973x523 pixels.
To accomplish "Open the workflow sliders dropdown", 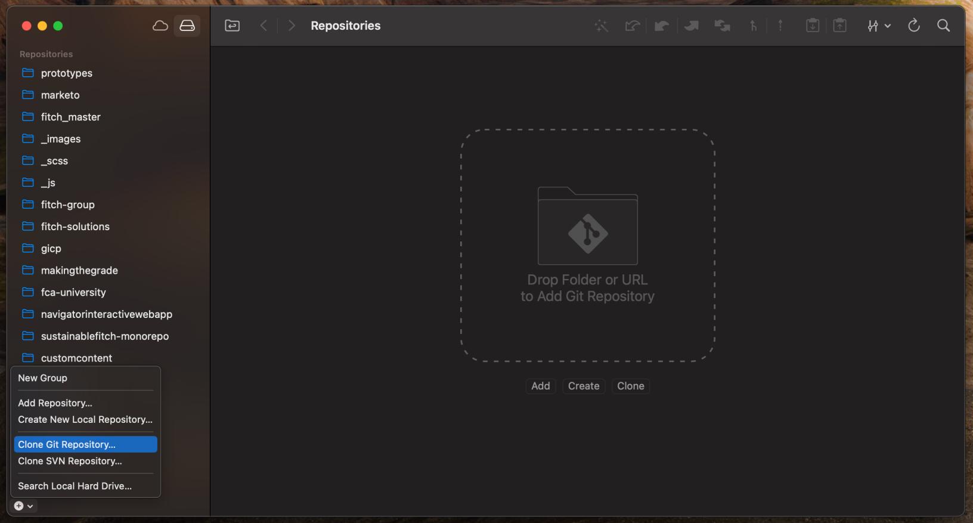I will click(879, 26).
